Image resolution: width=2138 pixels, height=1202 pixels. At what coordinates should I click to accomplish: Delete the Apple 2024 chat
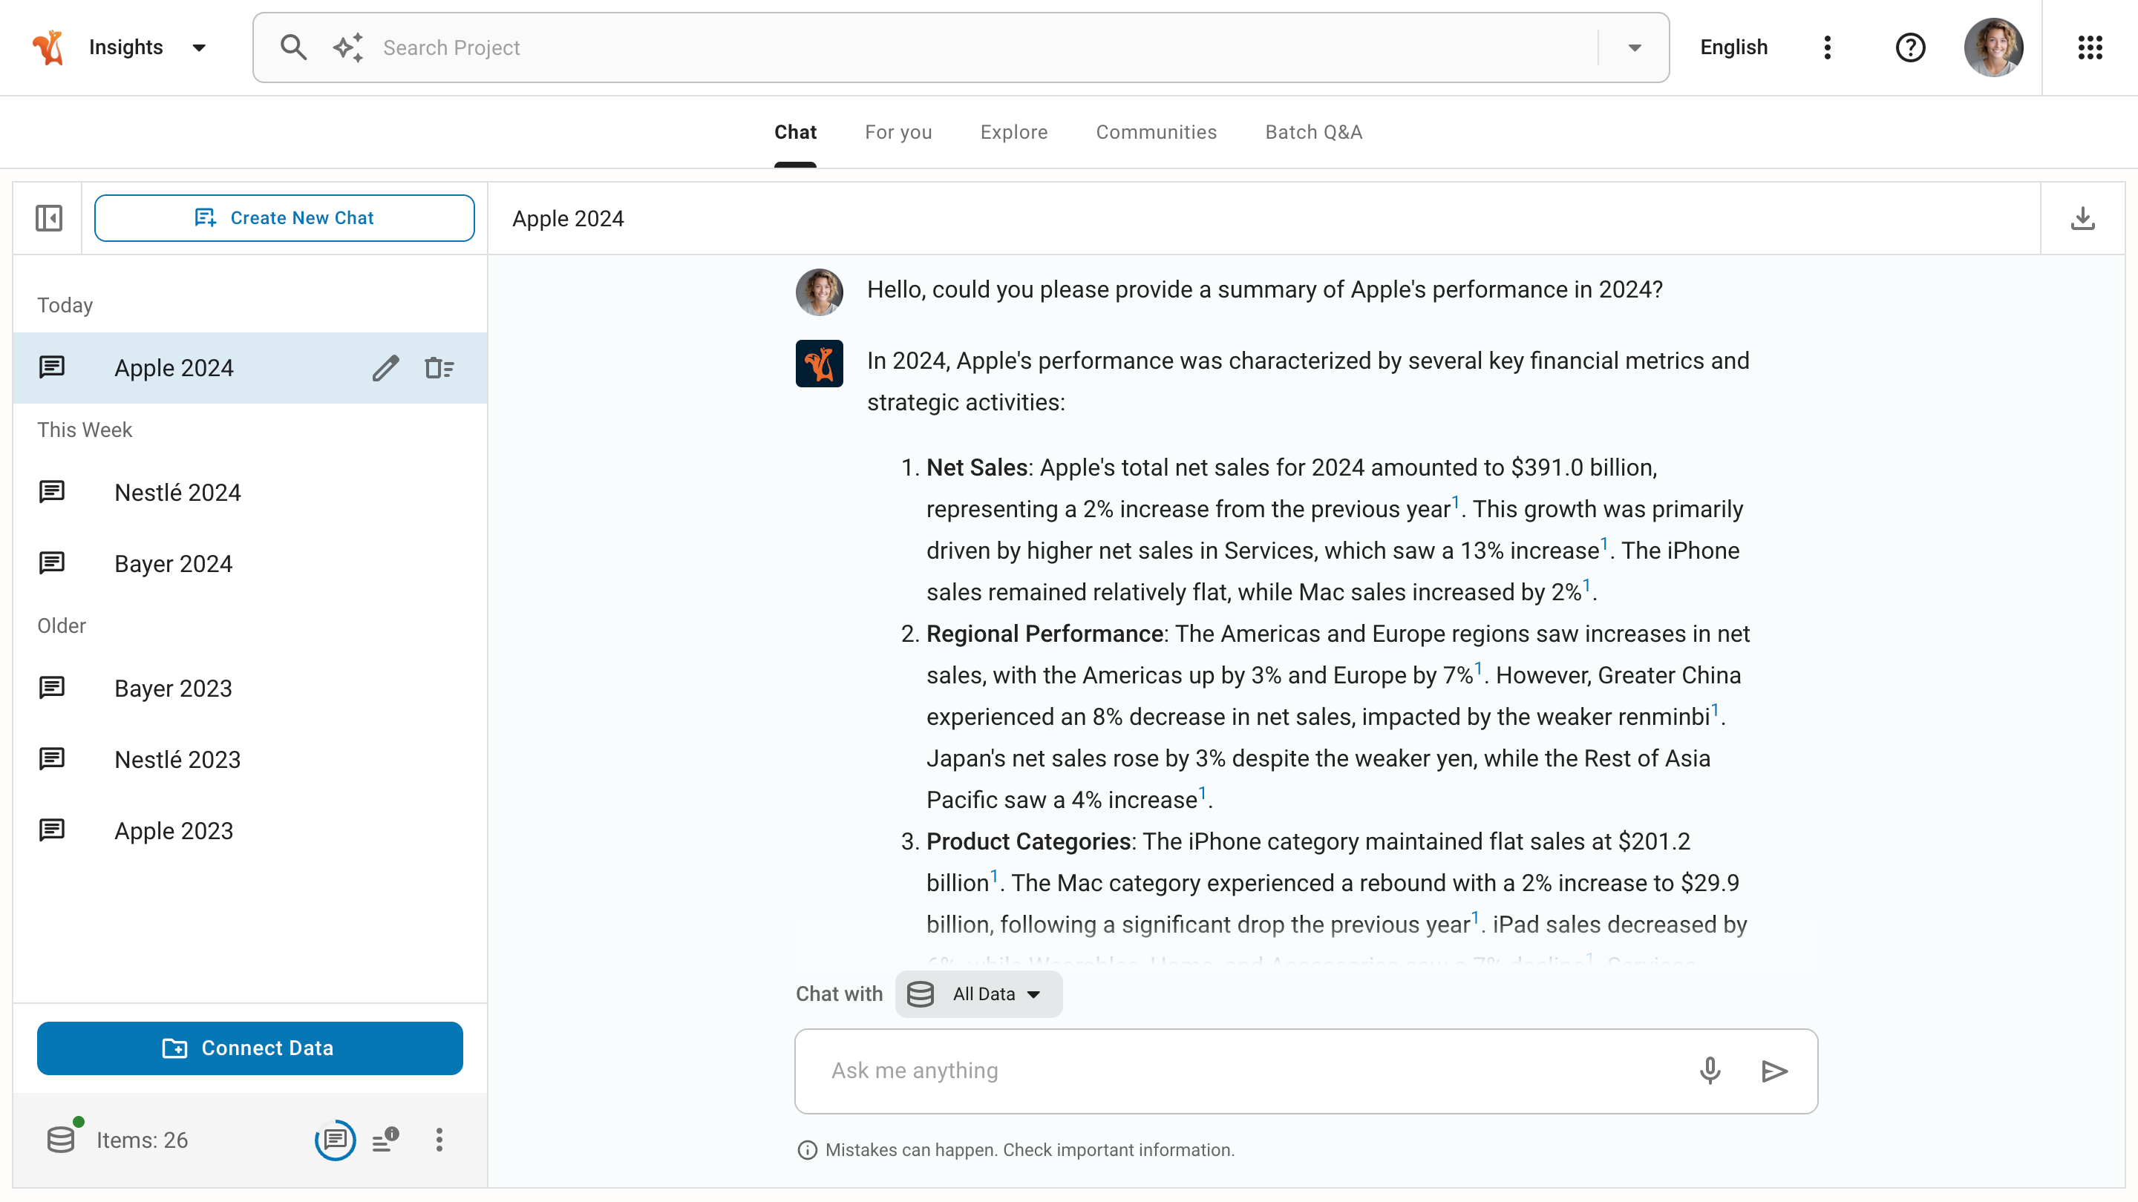(439, 368)
